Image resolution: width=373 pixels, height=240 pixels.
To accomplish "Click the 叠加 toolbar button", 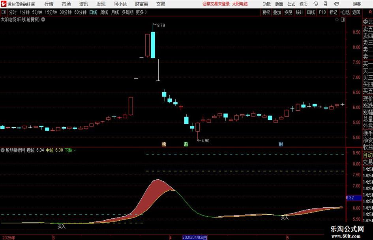I will (277, 12).
